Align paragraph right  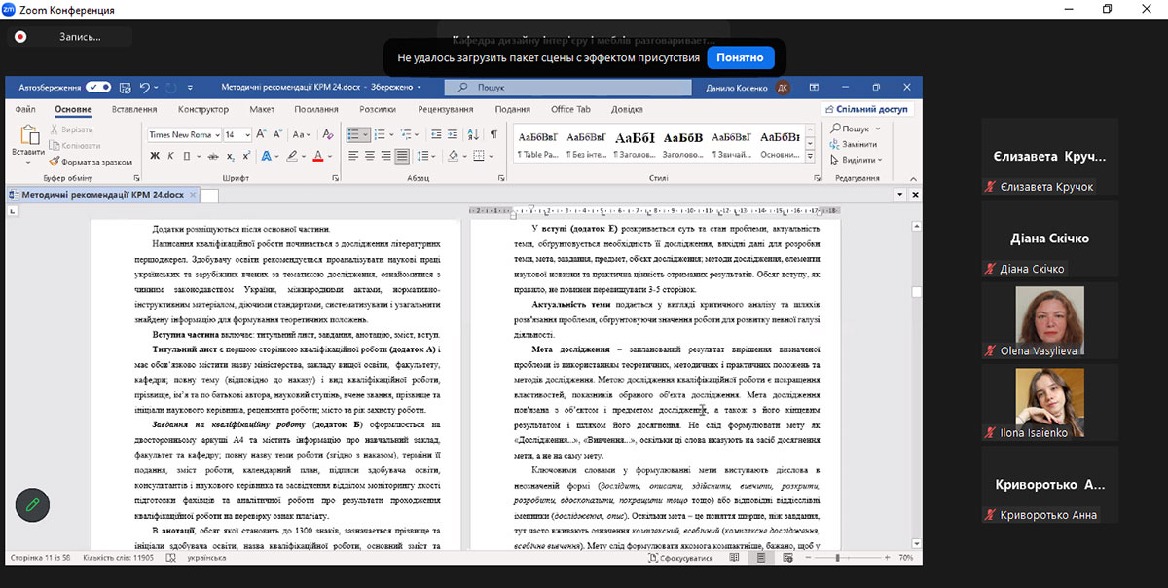click(386, 156)
